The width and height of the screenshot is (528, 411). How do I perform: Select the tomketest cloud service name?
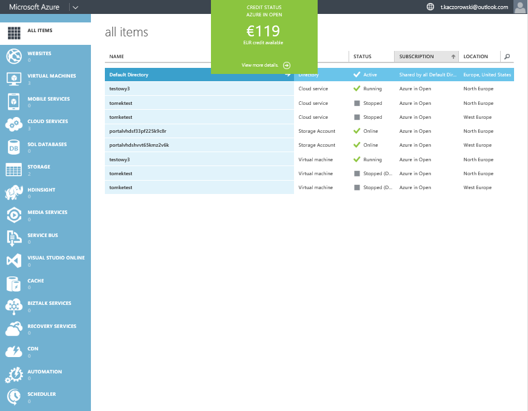point(121,117)
